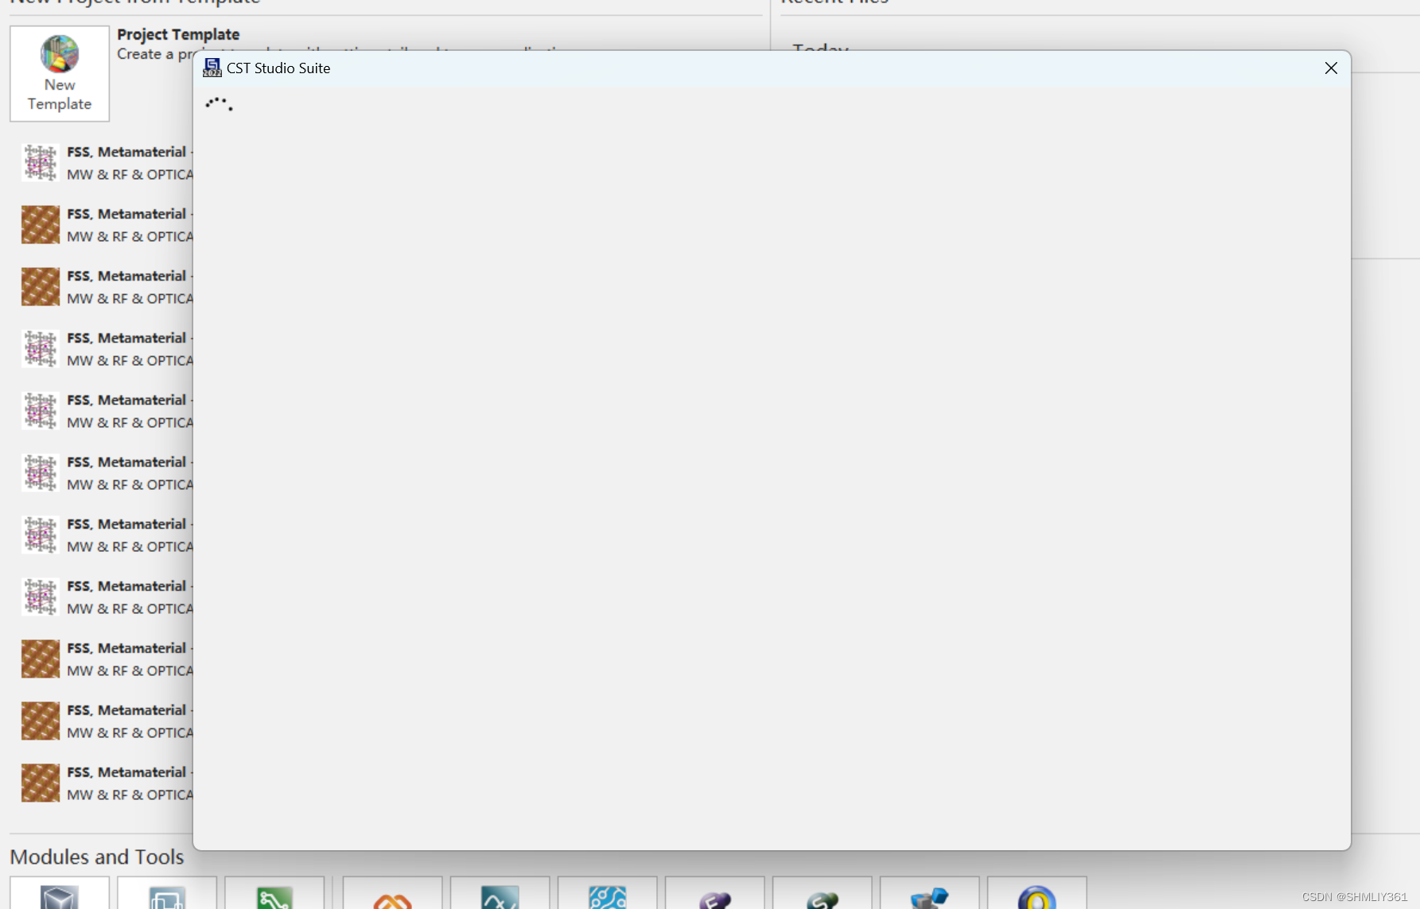Select the last FSS, Metamaterial template in list
This screenshot has width=1420, height=909.
[107, 783]
